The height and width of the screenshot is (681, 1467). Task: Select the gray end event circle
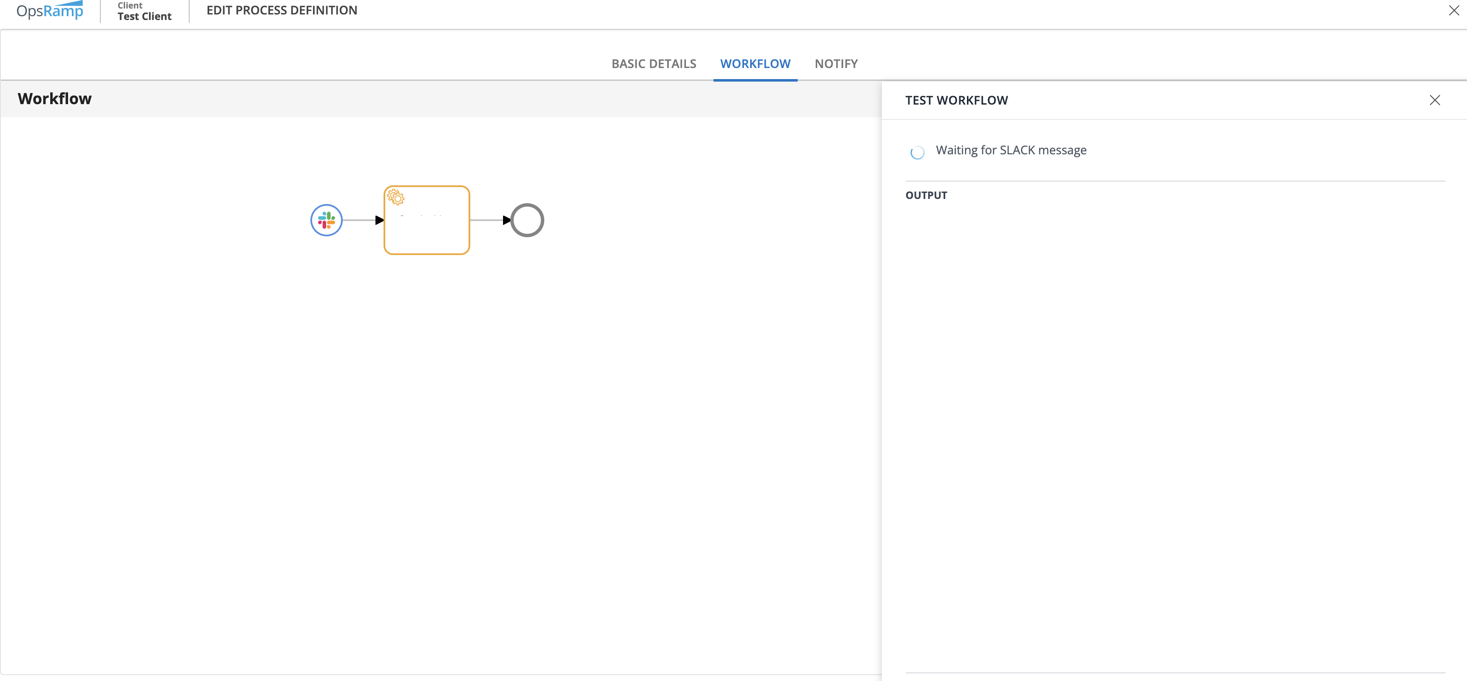click(527, 220)
